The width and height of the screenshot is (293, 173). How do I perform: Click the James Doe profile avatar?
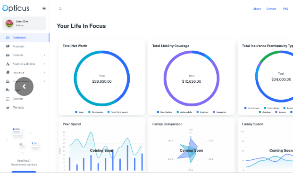[9, 24]
